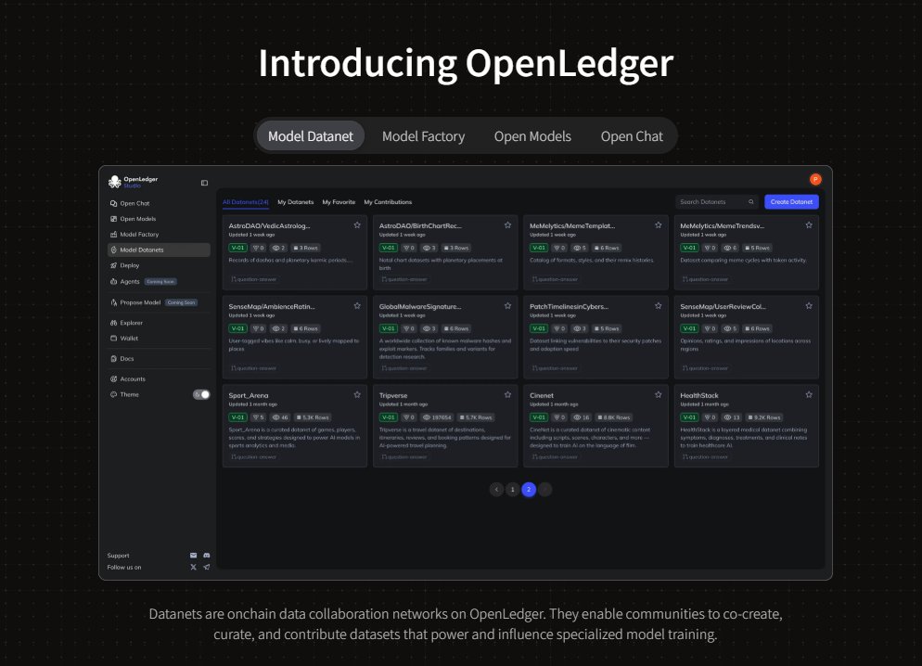Star the Sport_Arena datanet

pyautogui.click(x=357, y=394)
